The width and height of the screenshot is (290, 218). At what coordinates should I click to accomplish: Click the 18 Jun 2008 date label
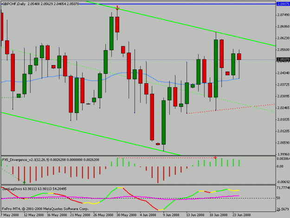pyautogui.click(x=219, y=215)
